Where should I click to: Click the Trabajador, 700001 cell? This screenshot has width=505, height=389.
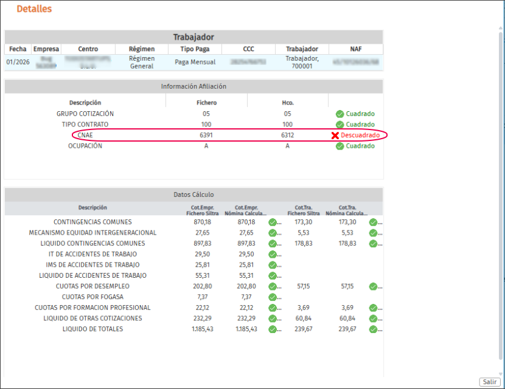[302, 63]
